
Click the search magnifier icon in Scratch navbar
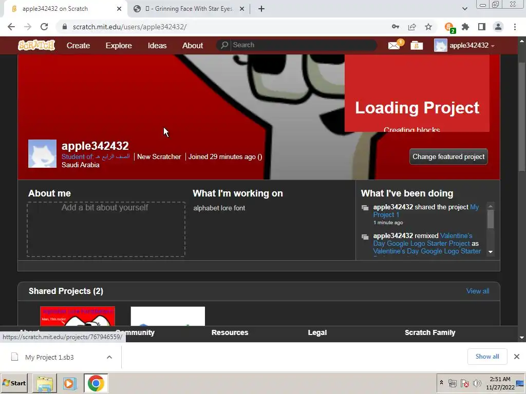[x=224, y=45]
